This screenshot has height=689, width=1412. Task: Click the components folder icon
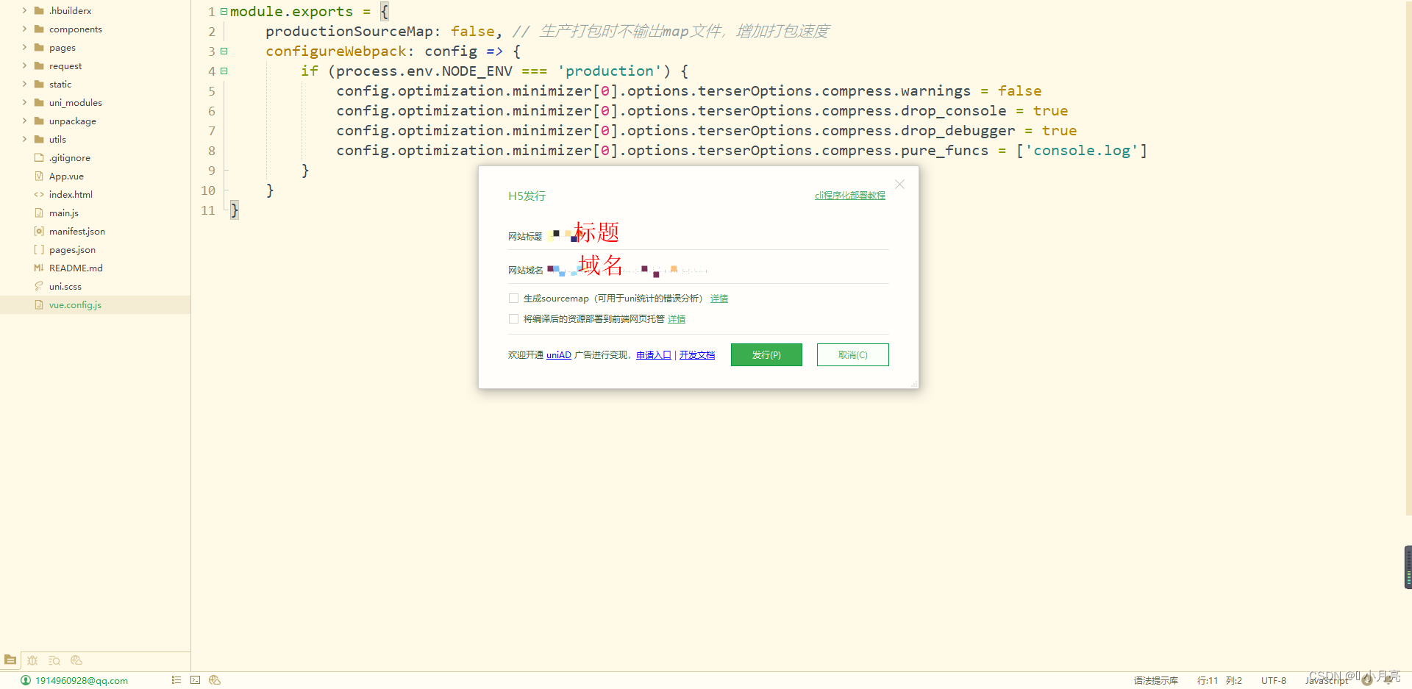tap(39, 29)
